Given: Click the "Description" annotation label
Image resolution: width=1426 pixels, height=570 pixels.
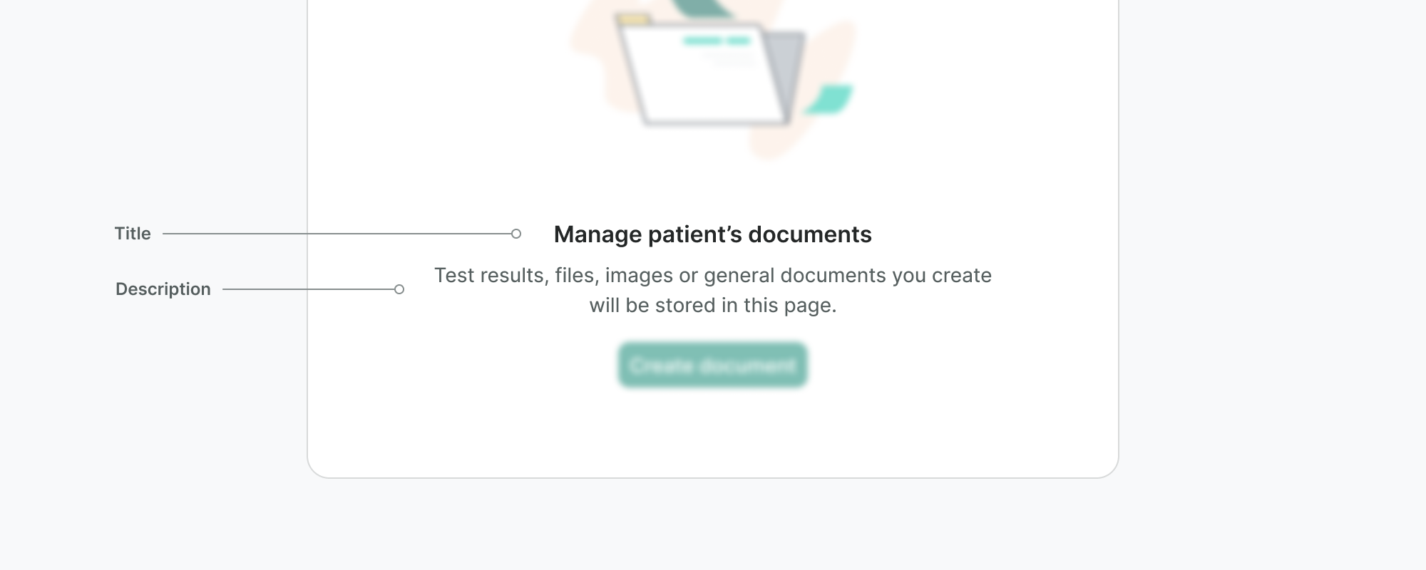Looking at the screenshot, I should click(163, 289).
